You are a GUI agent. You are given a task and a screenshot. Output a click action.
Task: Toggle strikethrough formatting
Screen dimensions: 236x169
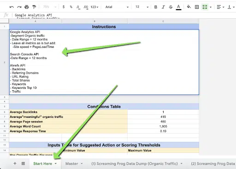click(x=171, y=7)
